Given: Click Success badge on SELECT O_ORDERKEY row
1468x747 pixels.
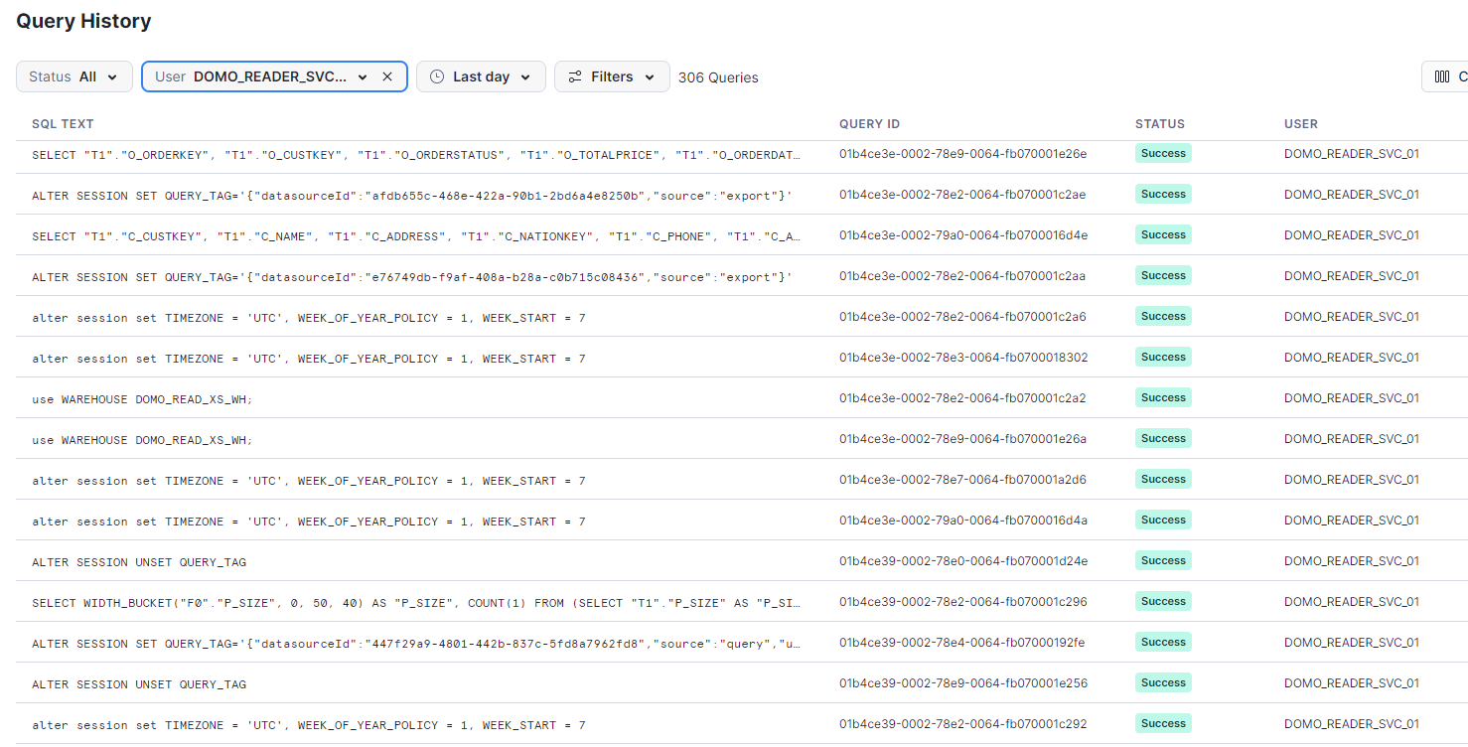Looking at the screenshot, I should tap(1163, 153).
